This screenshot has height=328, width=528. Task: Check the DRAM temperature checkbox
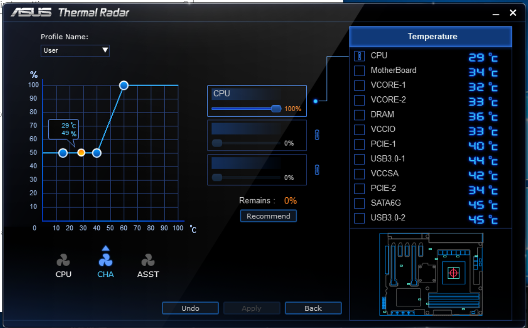[x=359, y=115]
